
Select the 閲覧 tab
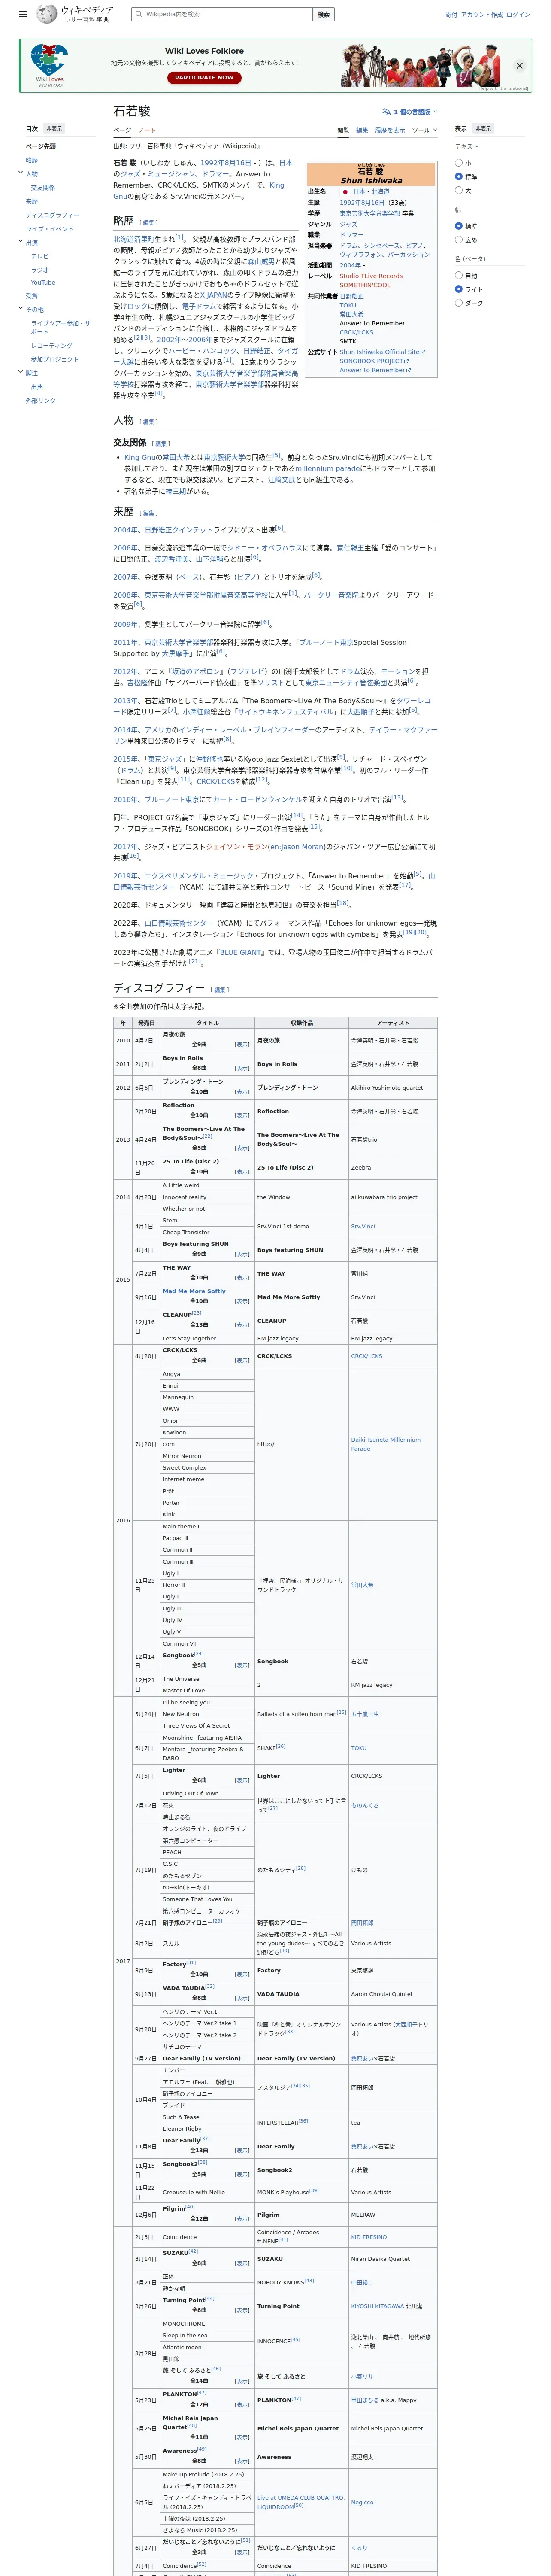tap(343, 130)
